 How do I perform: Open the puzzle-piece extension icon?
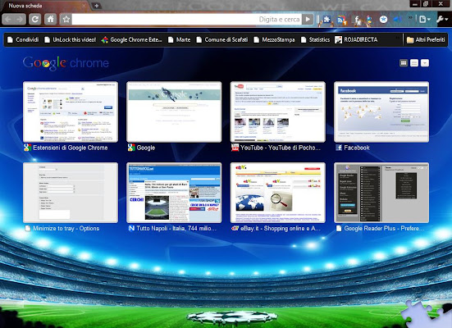point(326,20)
